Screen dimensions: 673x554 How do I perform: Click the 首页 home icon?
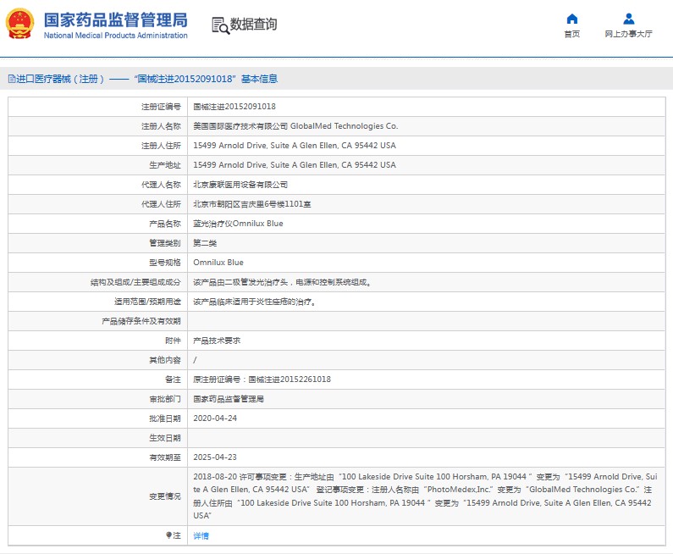571,19
